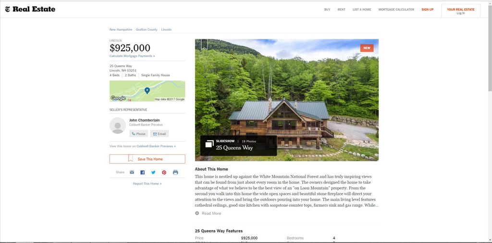The image size is (492, 243).
Task: Pin this home on Pinterest
Action: coord(164,172)
